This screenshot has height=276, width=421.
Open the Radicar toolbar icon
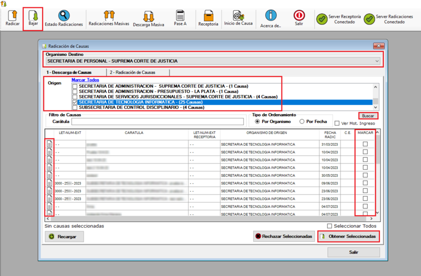point(12,16)
